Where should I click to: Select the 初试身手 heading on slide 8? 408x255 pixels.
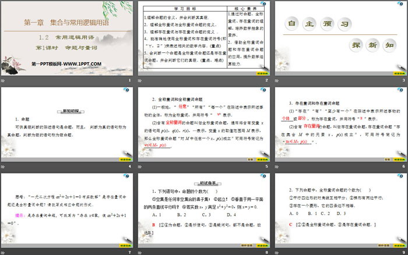203,182
